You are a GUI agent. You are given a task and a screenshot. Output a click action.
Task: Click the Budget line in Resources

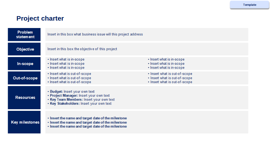coord(71,91)
